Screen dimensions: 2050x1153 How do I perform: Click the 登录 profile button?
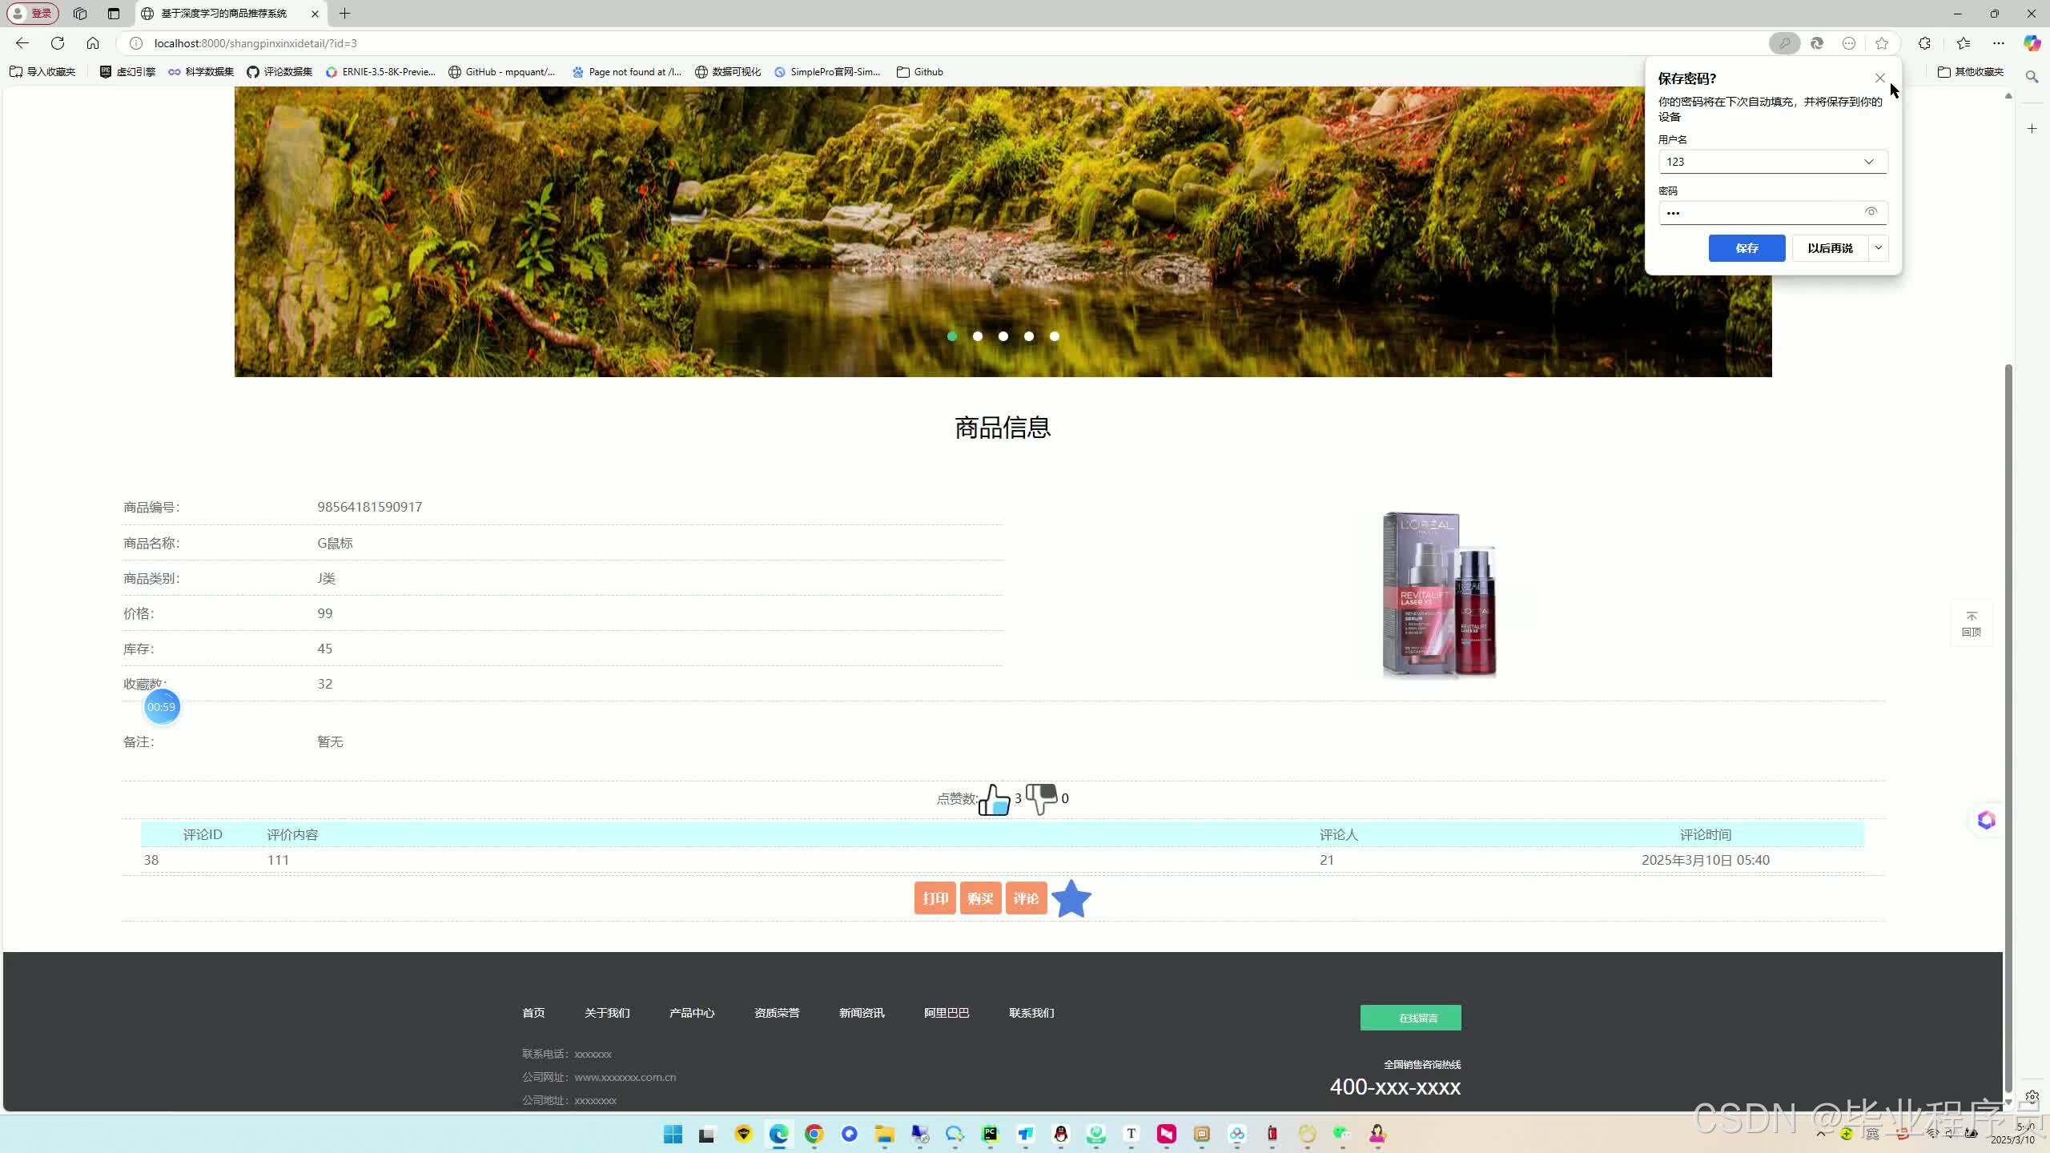pyautogui.click(x=33, y=14)
